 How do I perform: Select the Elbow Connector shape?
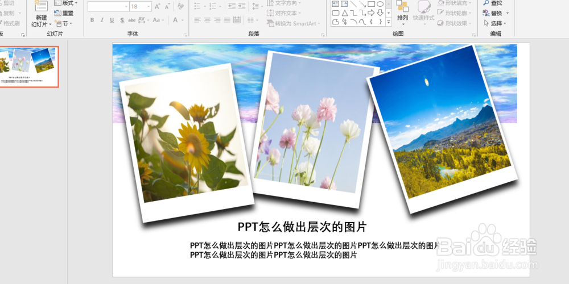[x=353, y=12]
